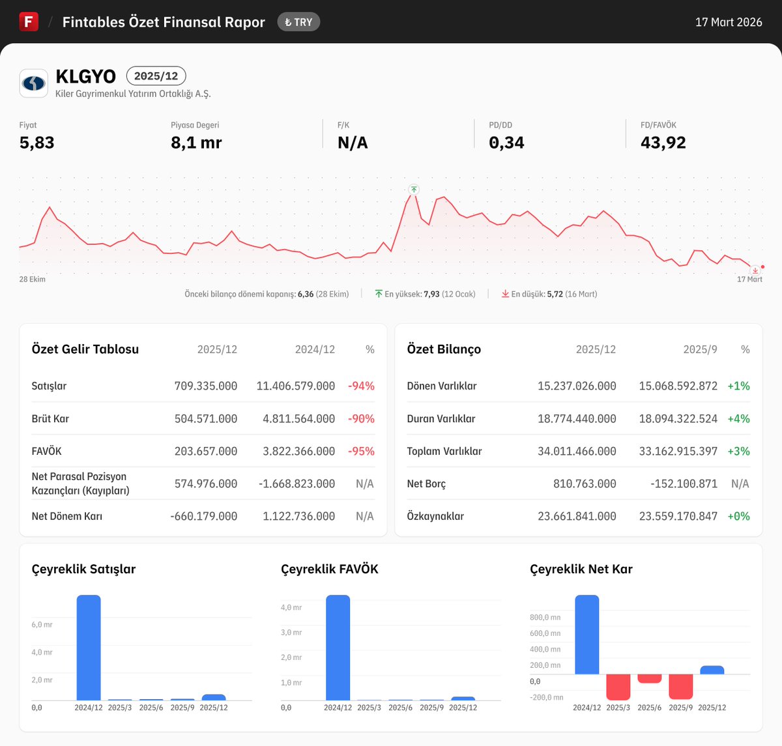Click the 2024/12 bar in Çeyreklik FAVÖK
This screenshot has width=782, height=746.
(x=338, y=648)
